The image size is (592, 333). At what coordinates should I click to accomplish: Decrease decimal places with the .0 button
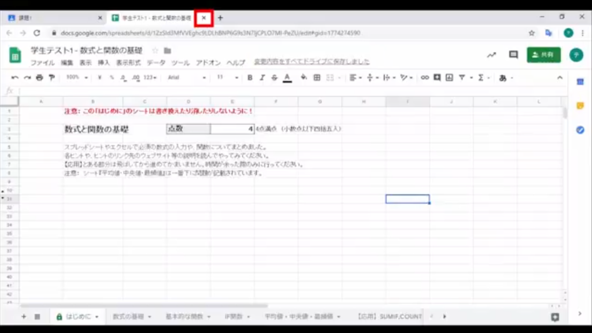124,77
